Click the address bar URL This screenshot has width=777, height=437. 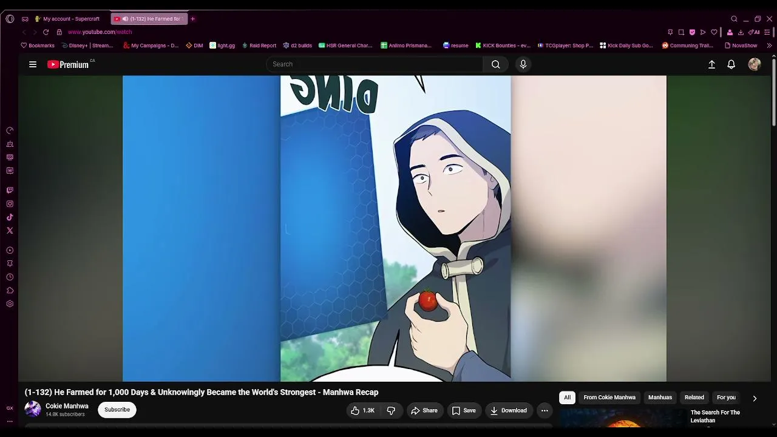[x=100, y=32]
